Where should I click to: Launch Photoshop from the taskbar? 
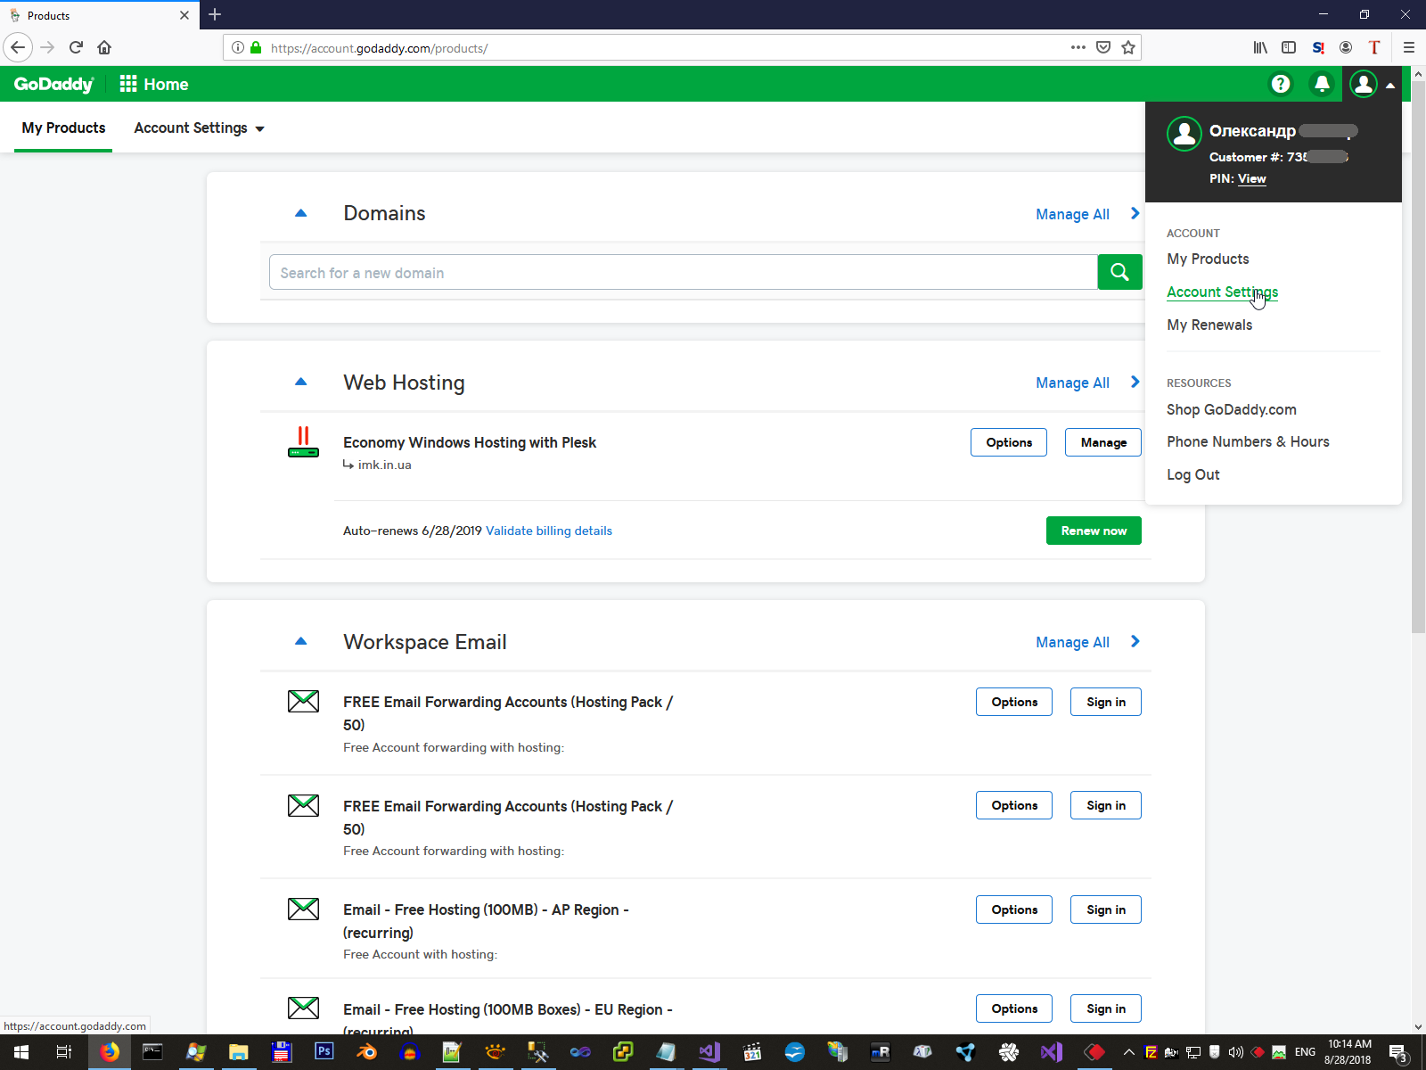(x=324, y=1052)
